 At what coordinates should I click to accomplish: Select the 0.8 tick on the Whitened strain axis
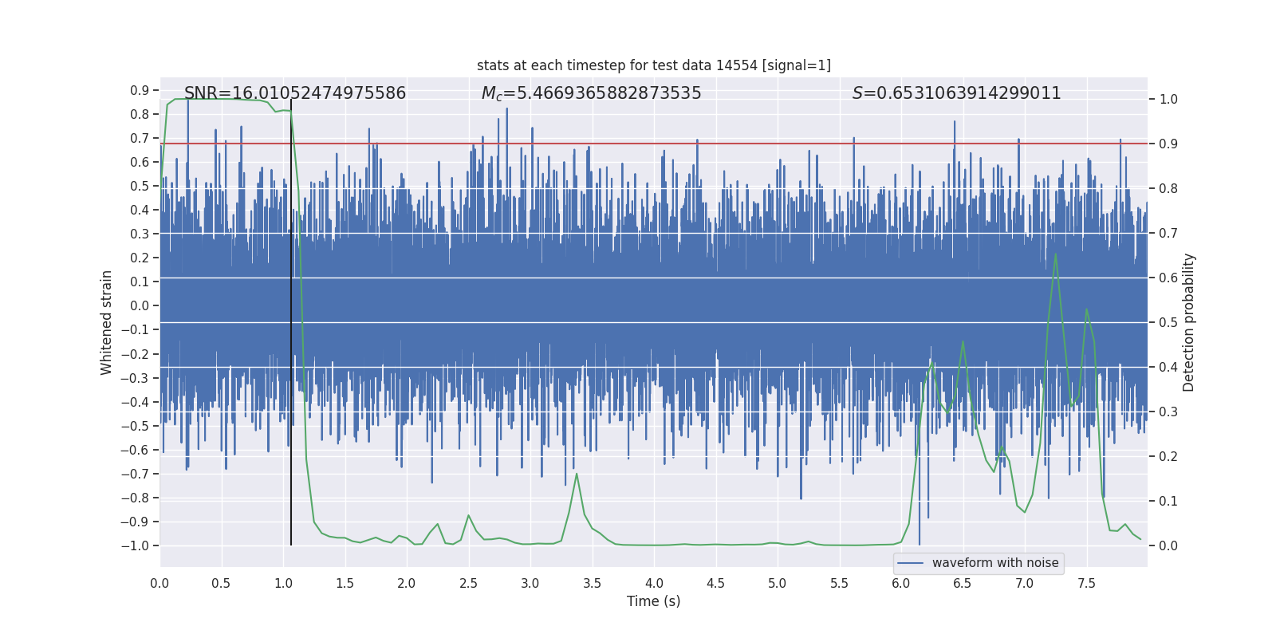coord(140,114)
